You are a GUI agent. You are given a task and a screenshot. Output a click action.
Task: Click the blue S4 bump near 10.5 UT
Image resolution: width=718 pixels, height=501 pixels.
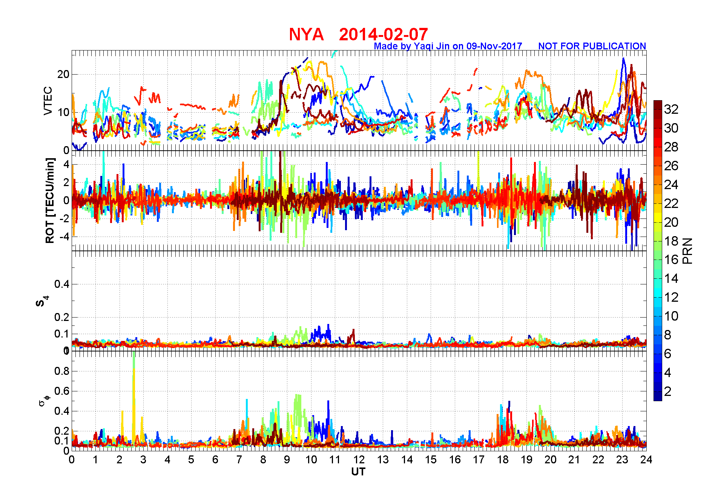[321, 333]
